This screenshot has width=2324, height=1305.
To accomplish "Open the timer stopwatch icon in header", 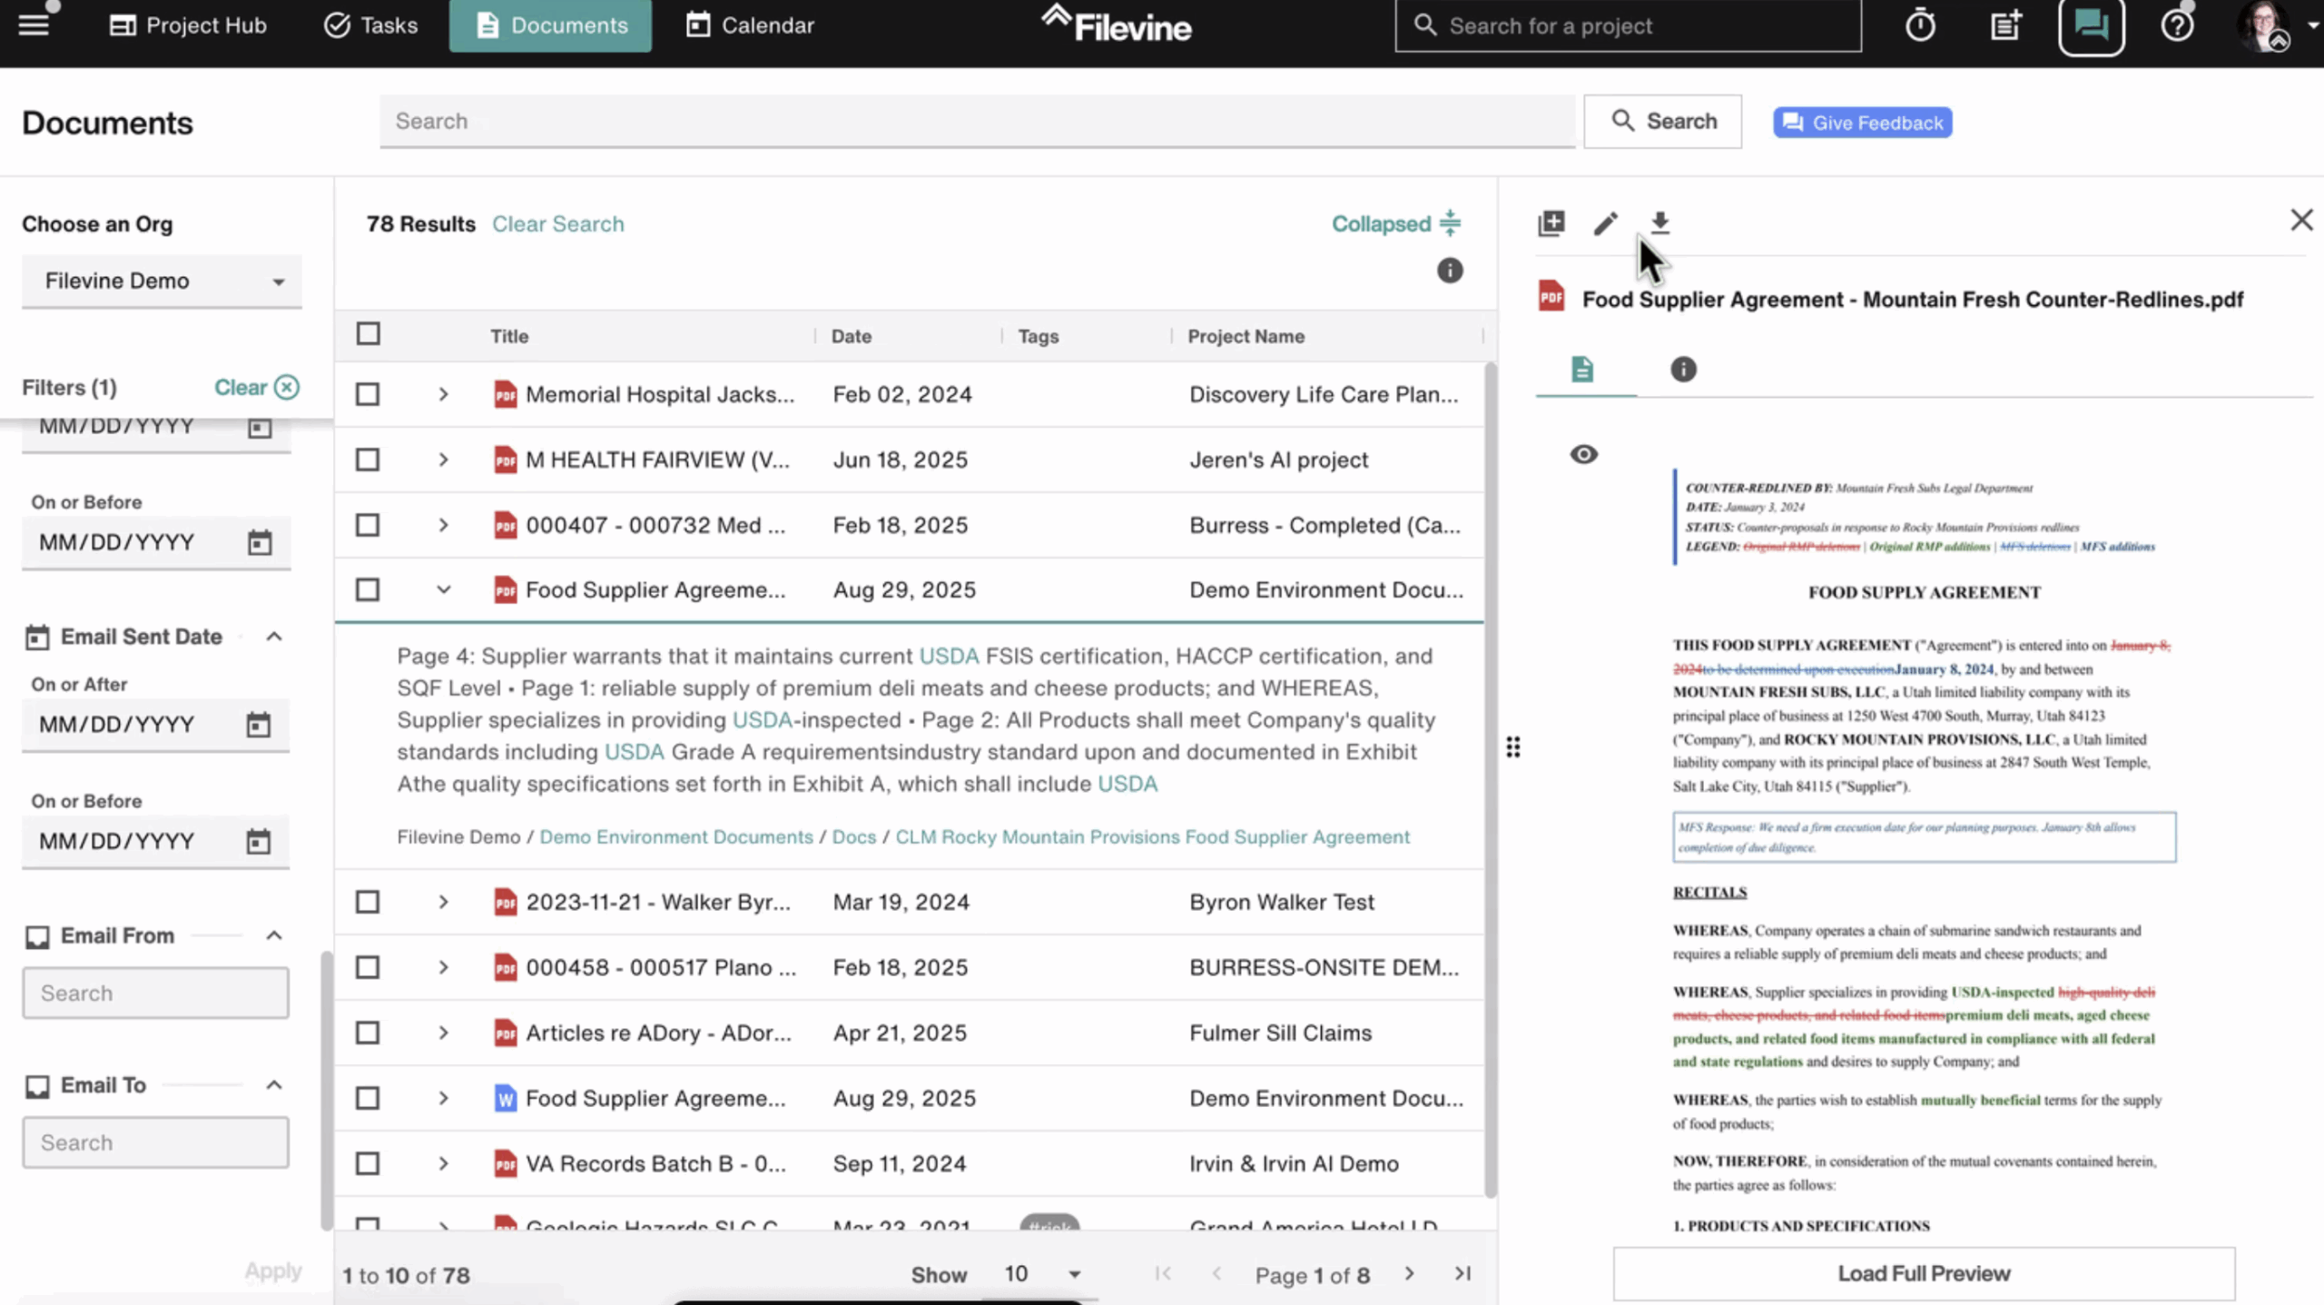I will click(1920, 25).
